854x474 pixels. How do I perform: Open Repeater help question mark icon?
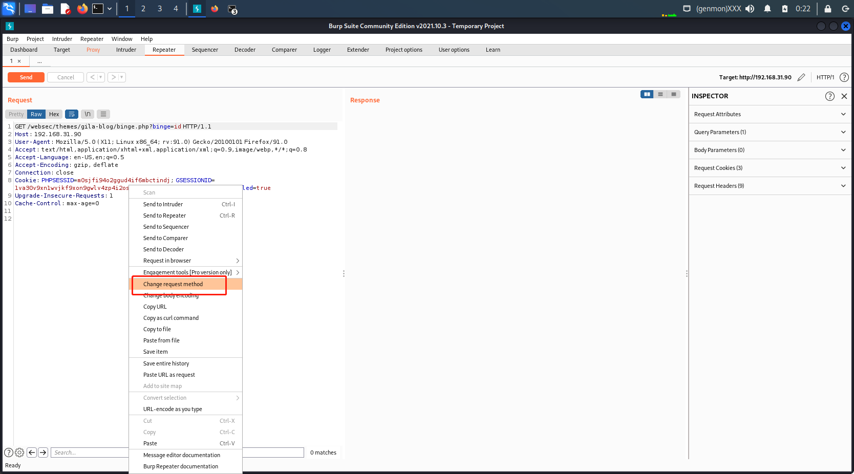pos(844,77)
